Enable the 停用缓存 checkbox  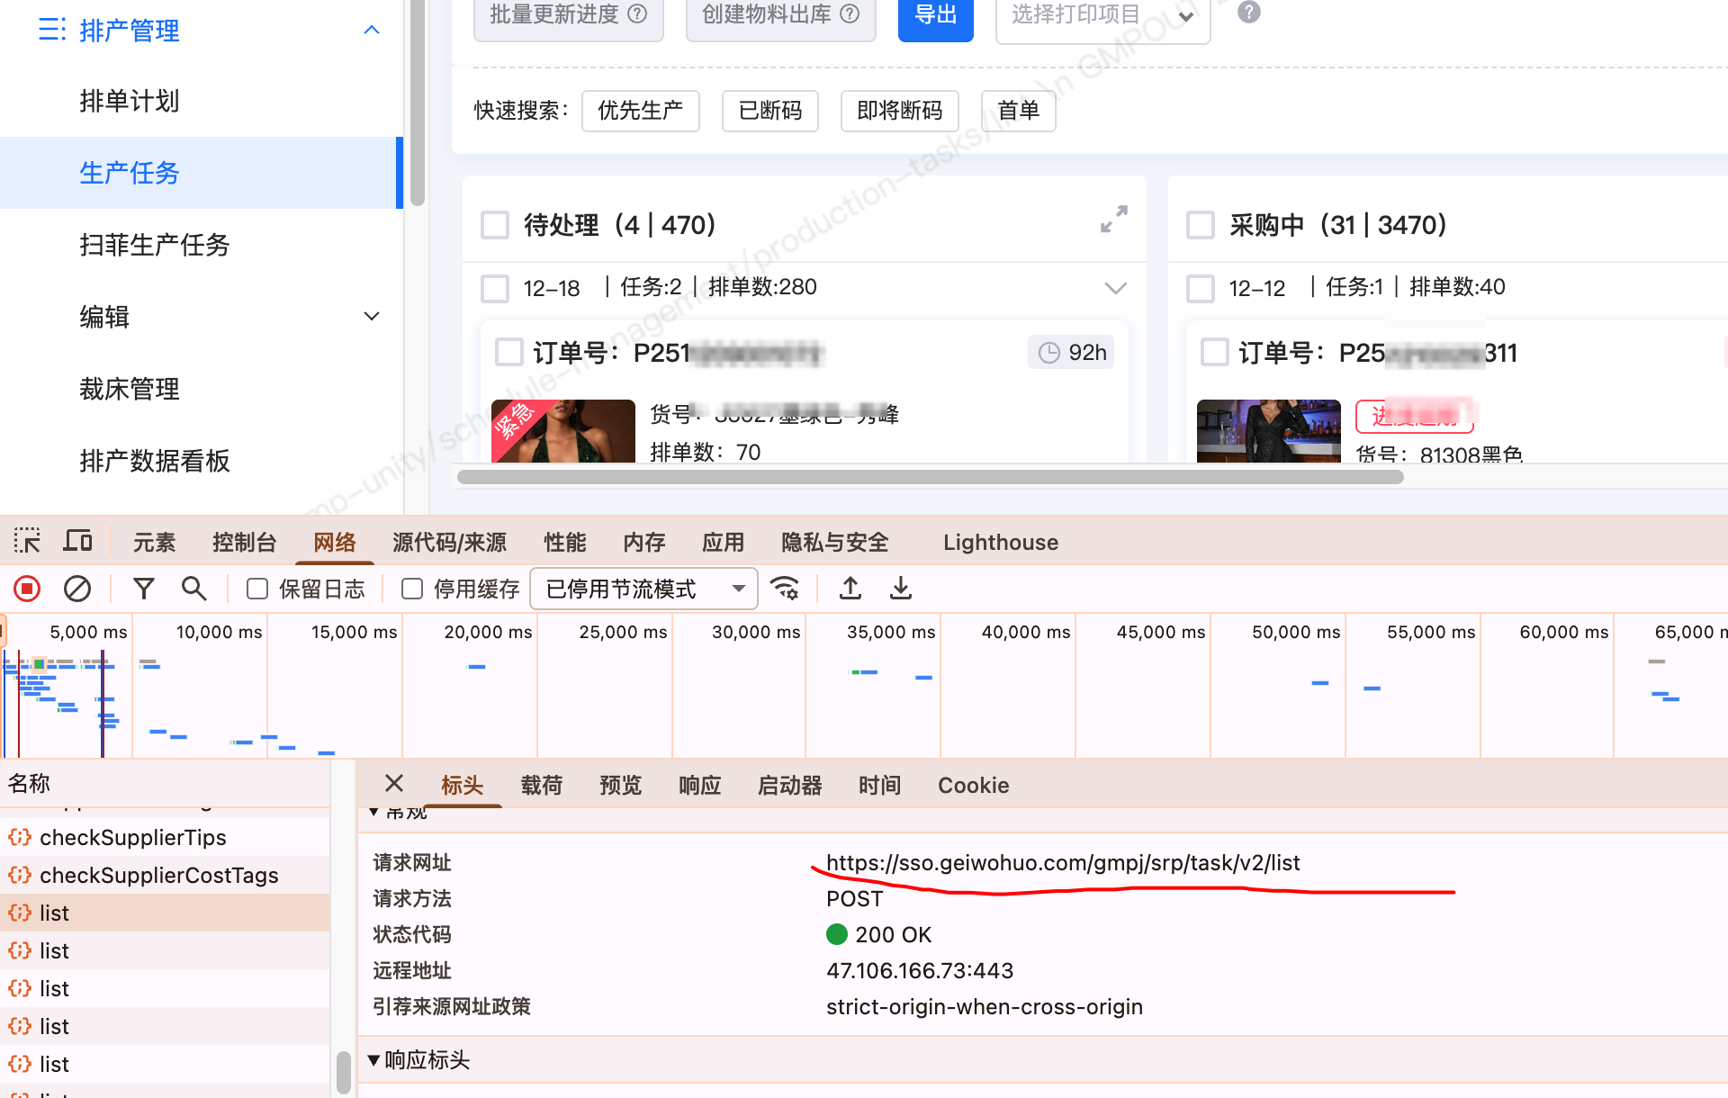coord(412,589)
